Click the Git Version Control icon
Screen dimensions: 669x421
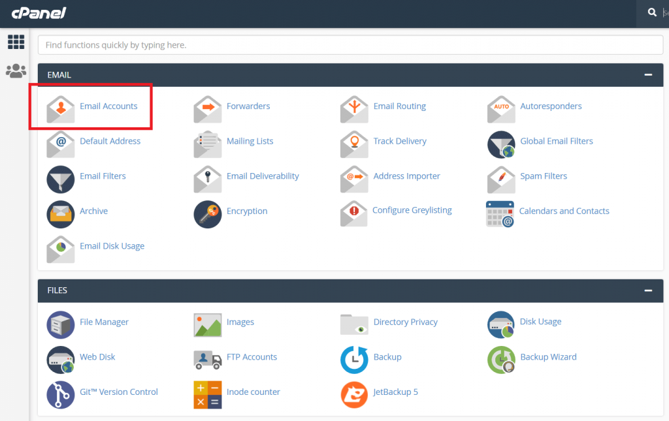pyautogui.click(x=60, y=394)
